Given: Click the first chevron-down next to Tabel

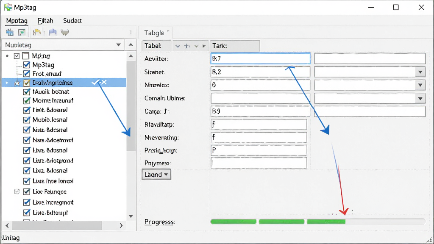Looking at the screenshot, I should click(x=178, y=46).
